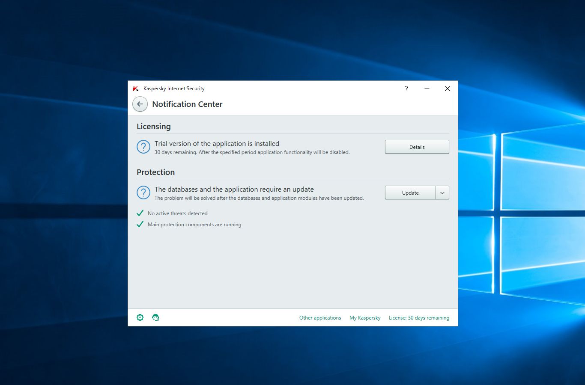Go back using the arrow button

coord(140,104)
